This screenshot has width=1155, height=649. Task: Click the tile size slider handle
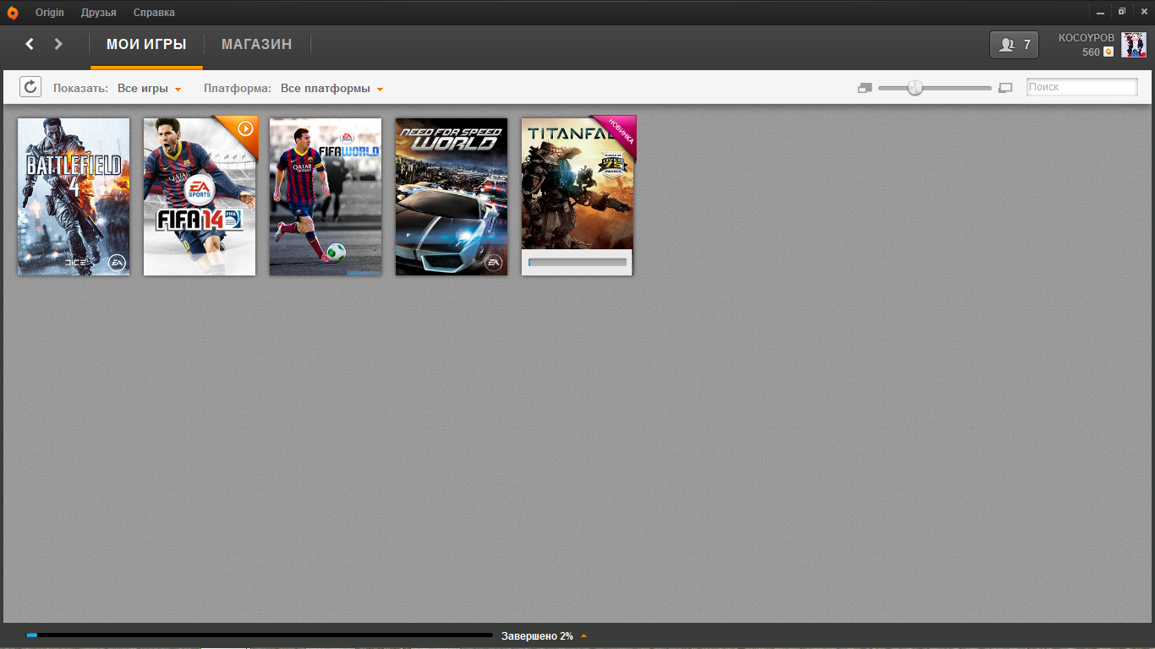915,88
